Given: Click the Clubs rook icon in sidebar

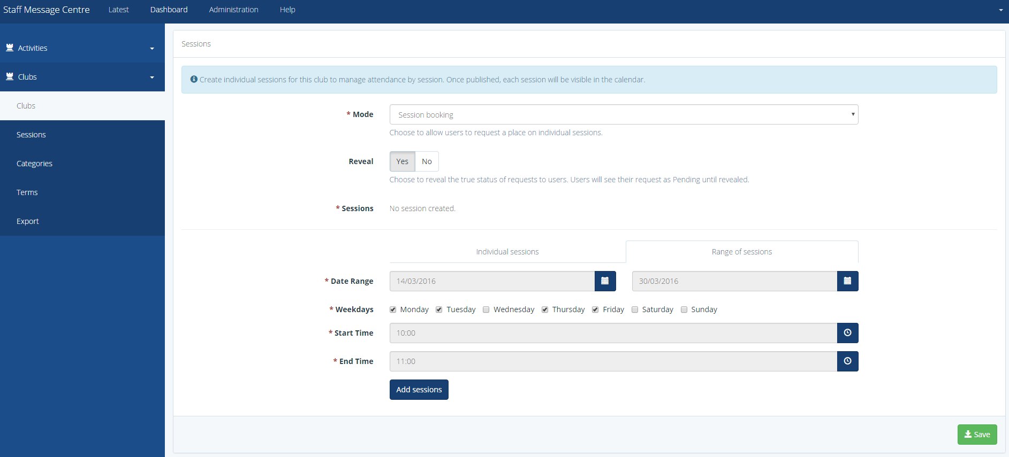Looking at the screenshot, I should pyautogui.click(x=10, y=76).
